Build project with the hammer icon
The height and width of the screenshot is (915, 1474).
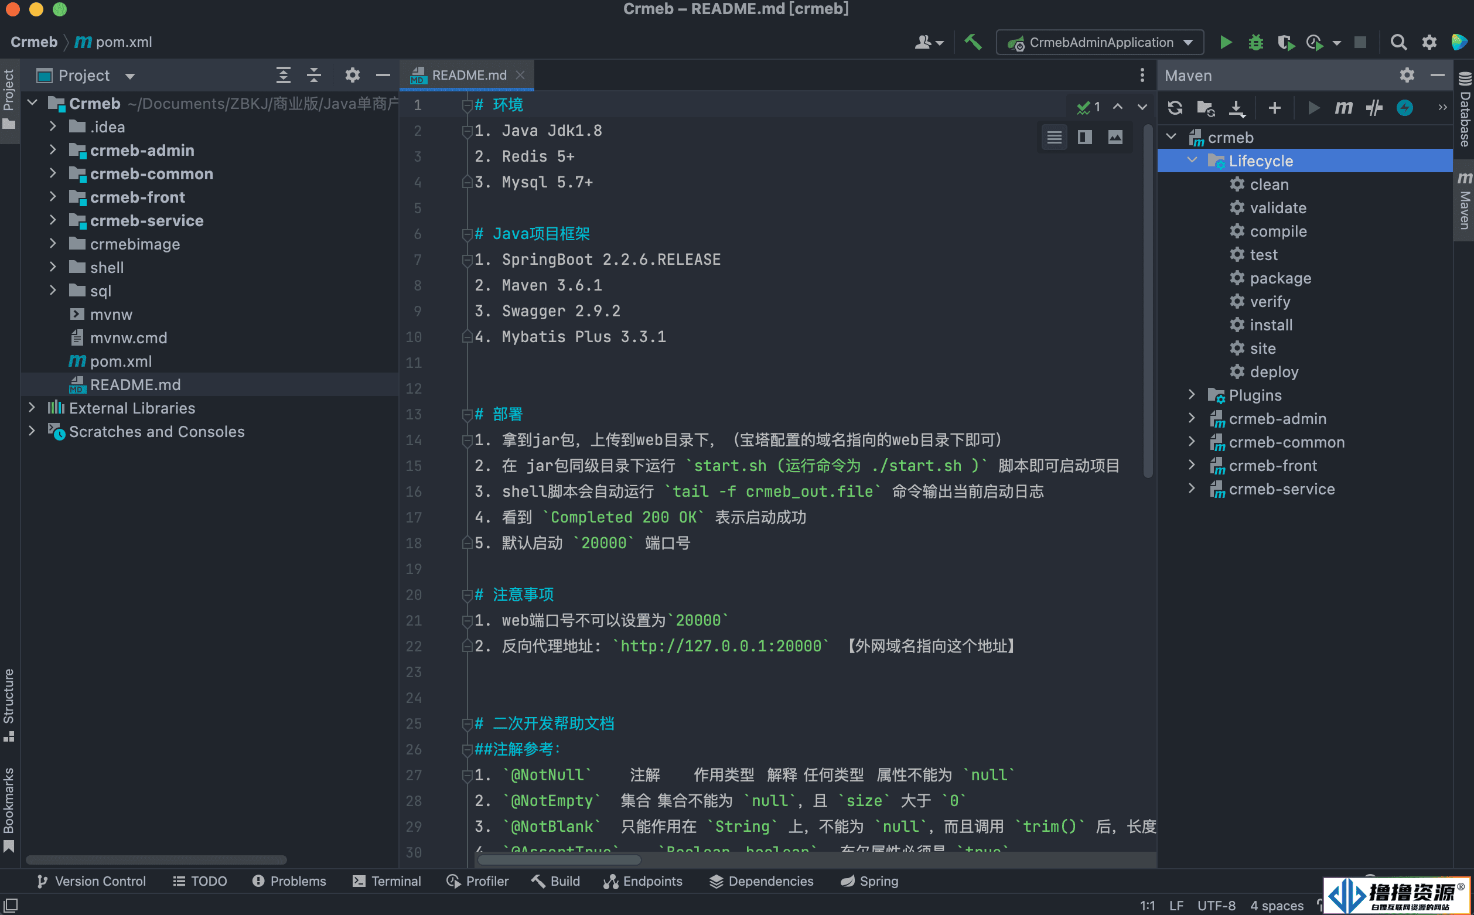click(973, 42)
